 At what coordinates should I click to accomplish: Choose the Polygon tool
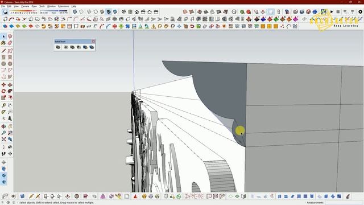(x=10, y=64)
